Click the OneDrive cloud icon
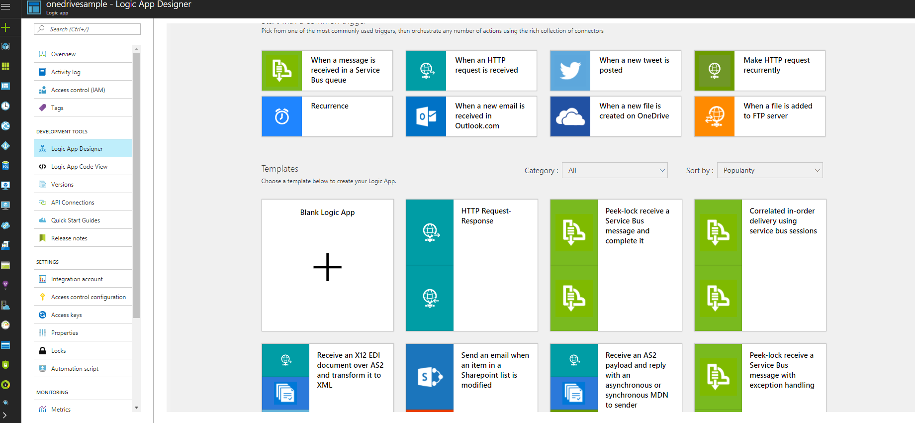Image resolution: width=915 pixels, height=423 pixels. tap(570, 116)
